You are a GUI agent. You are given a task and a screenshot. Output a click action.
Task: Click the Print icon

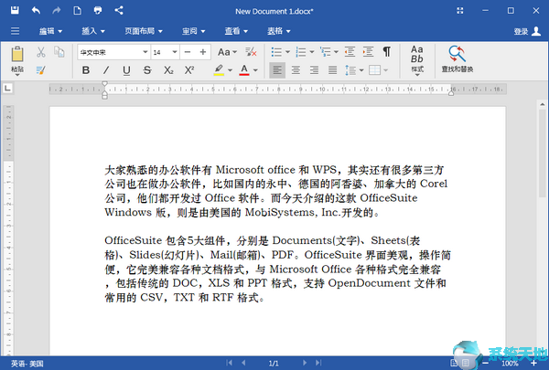pyautogui.click(x=98, y=10)
